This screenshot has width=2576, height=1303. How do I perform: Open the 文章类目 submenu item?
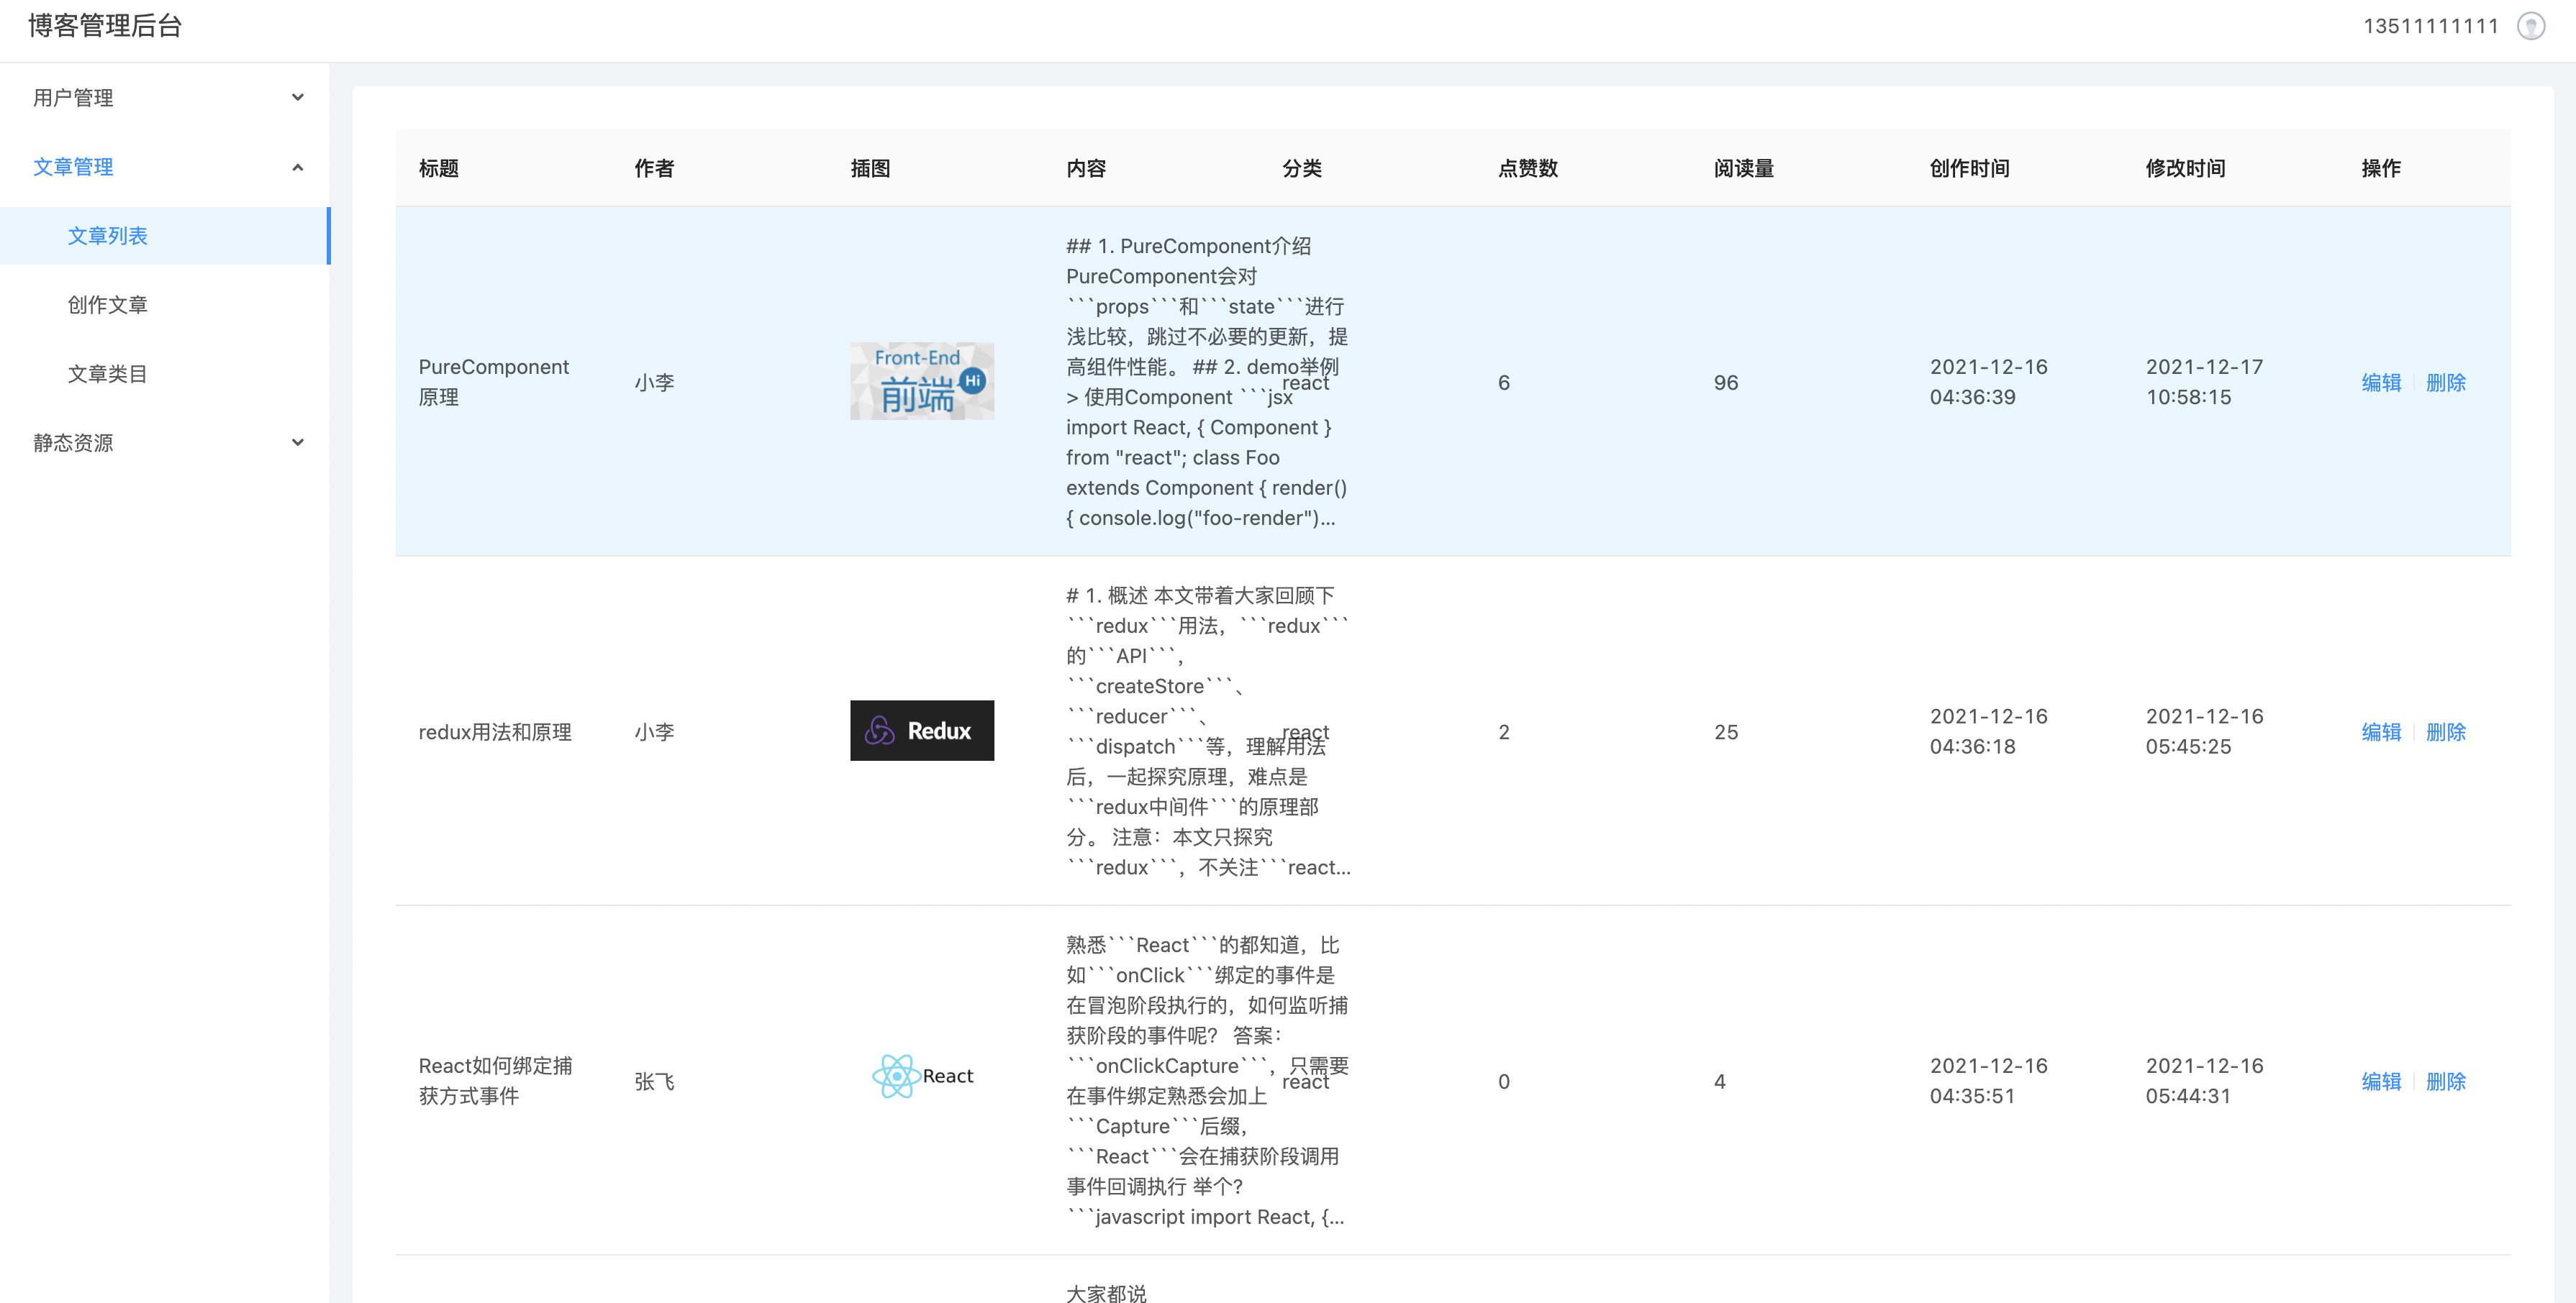coord(165,374)
